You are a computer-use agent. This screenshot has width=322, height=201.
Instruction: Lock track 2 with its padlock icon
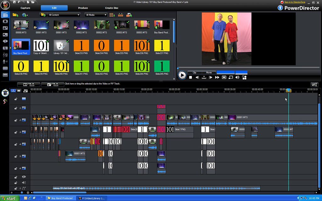16,120
